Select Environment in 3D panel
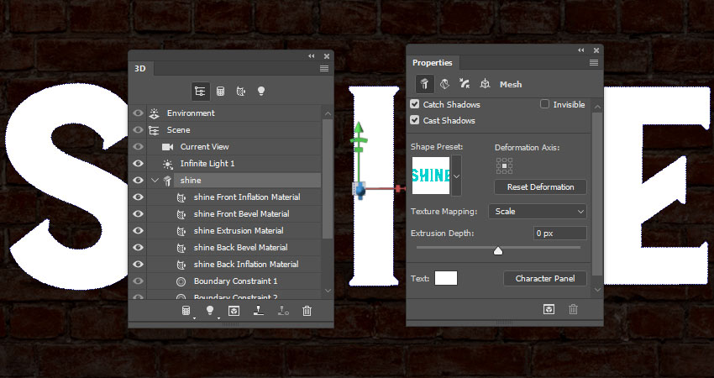Image resolution: width=714 pixels, height=378 pixels. [x=191, y=113]
